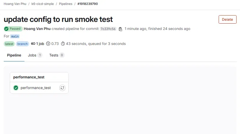
Task: Click the branch badge label
Action: [x=22, y=44]
